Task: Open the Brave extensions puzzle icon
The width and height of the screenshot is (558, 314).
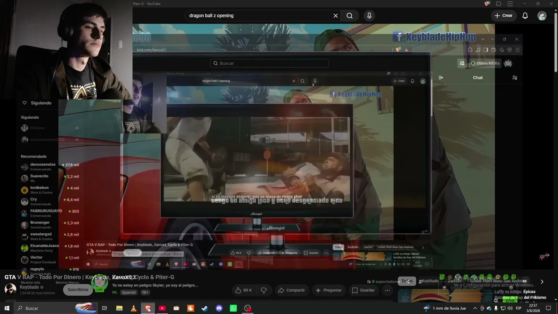Action: point(499,4)
